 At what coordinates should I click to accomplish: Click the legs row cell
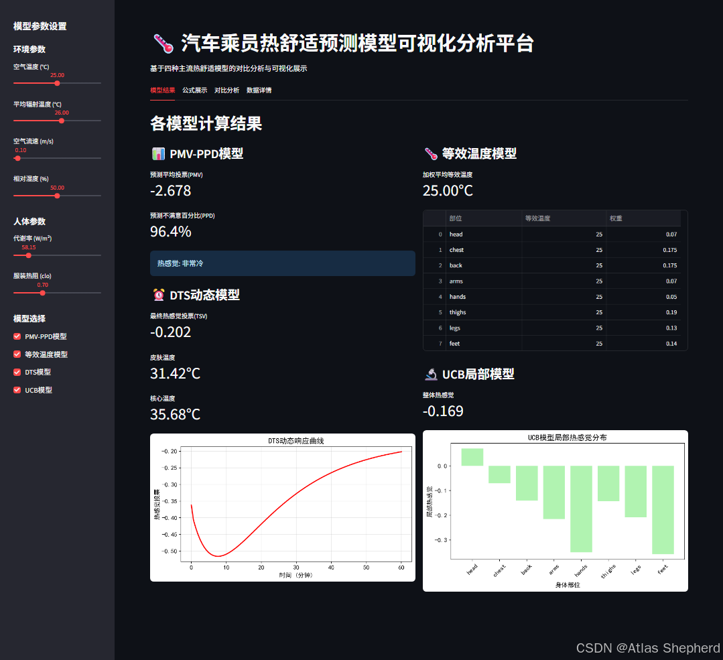tap(483, 328)
